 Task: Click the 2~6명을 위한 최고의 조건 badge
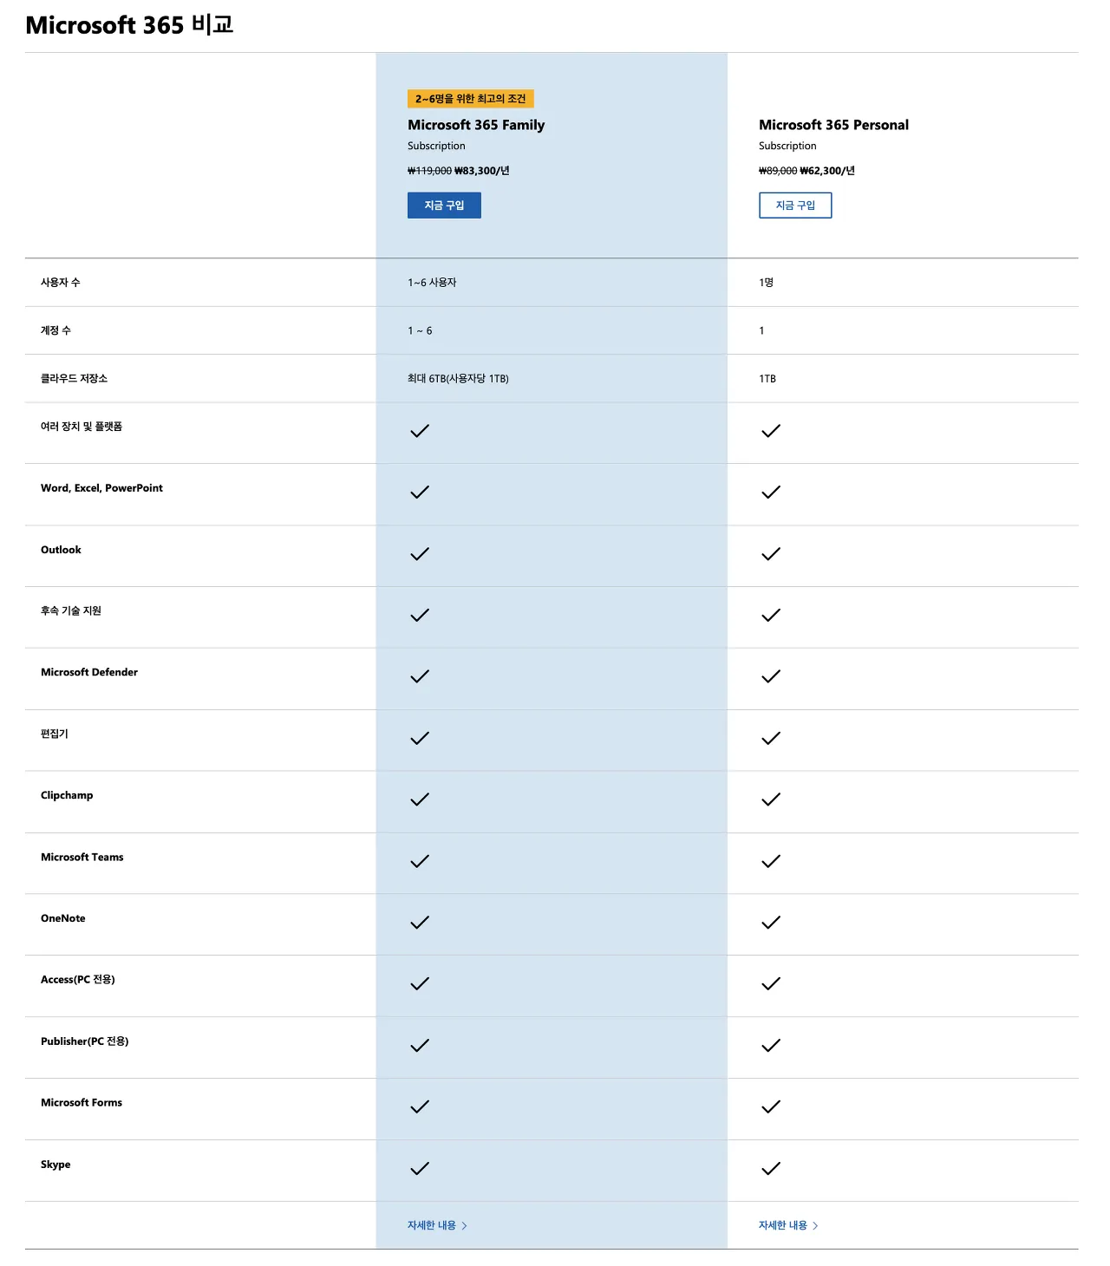coord(470,99)
